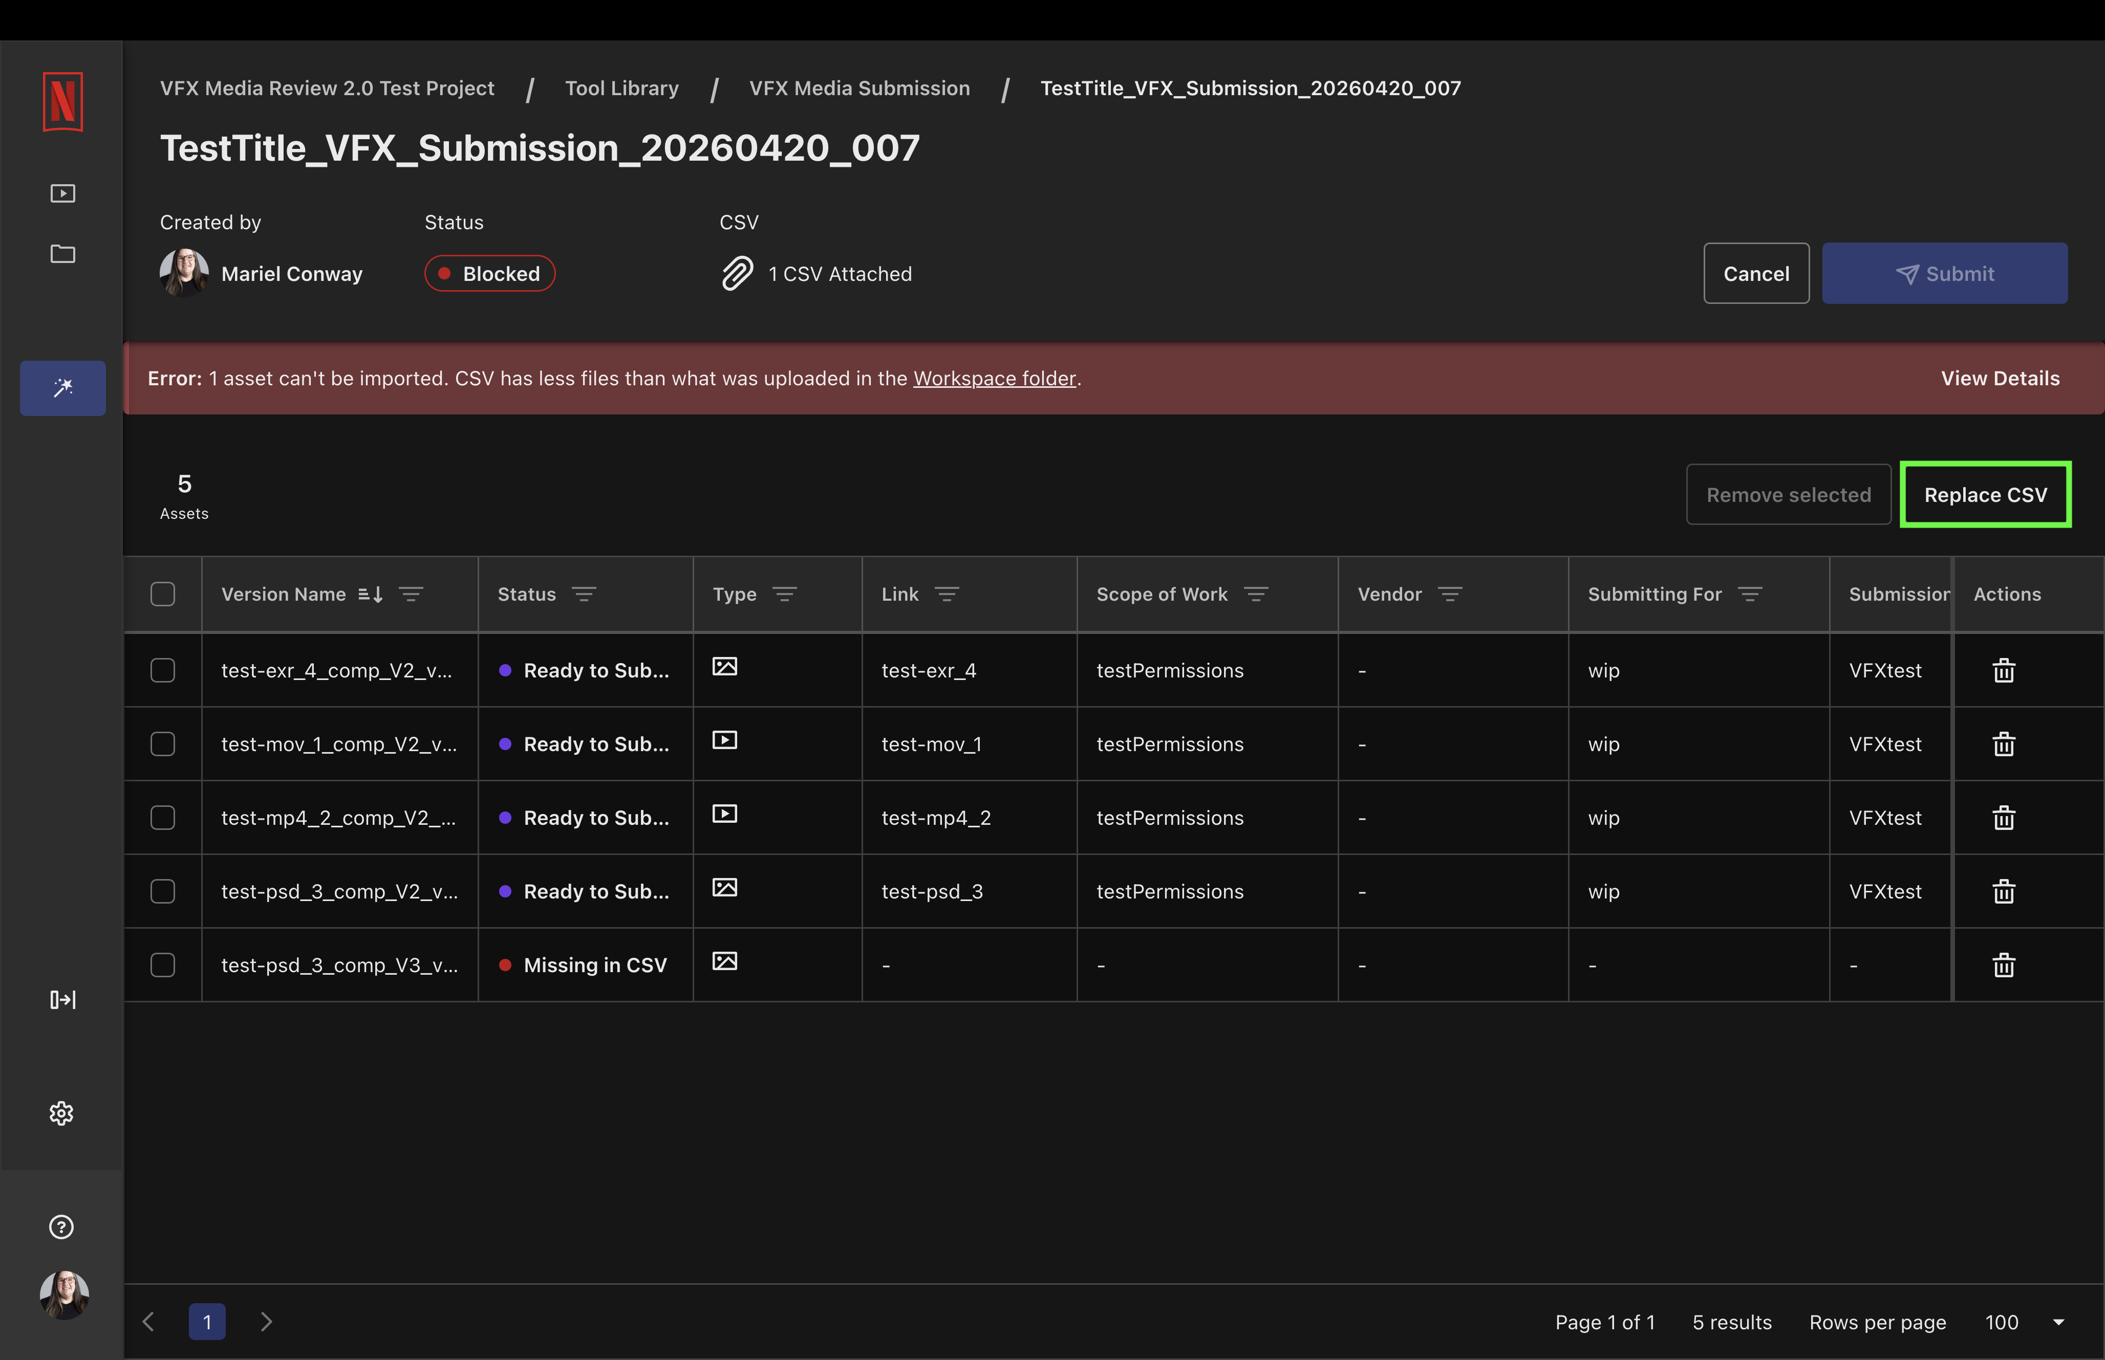Click the Remove selected button

[1788, 495]
